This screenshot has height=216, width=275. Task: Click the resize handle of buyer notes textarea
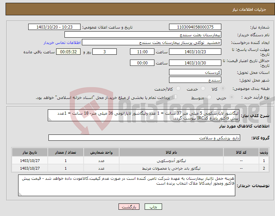20,194
